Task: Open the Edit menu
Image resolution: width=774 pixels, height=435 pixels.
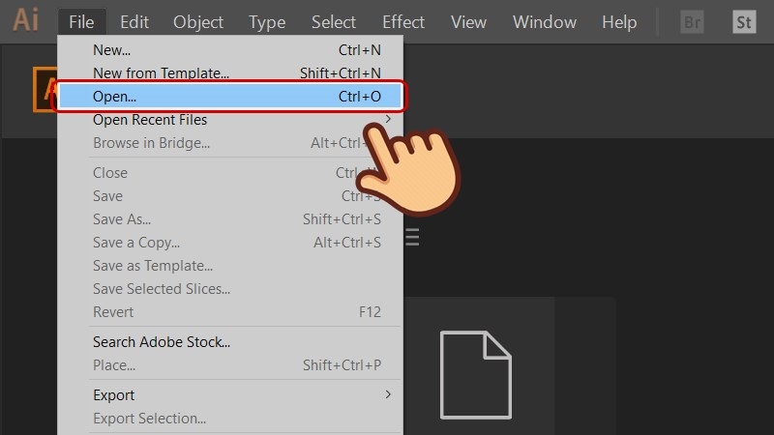Action: [134, 21]
